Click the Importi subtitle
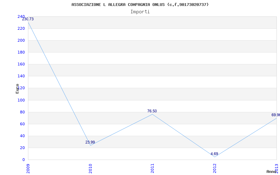280x175 pixels. click(140, 12)
